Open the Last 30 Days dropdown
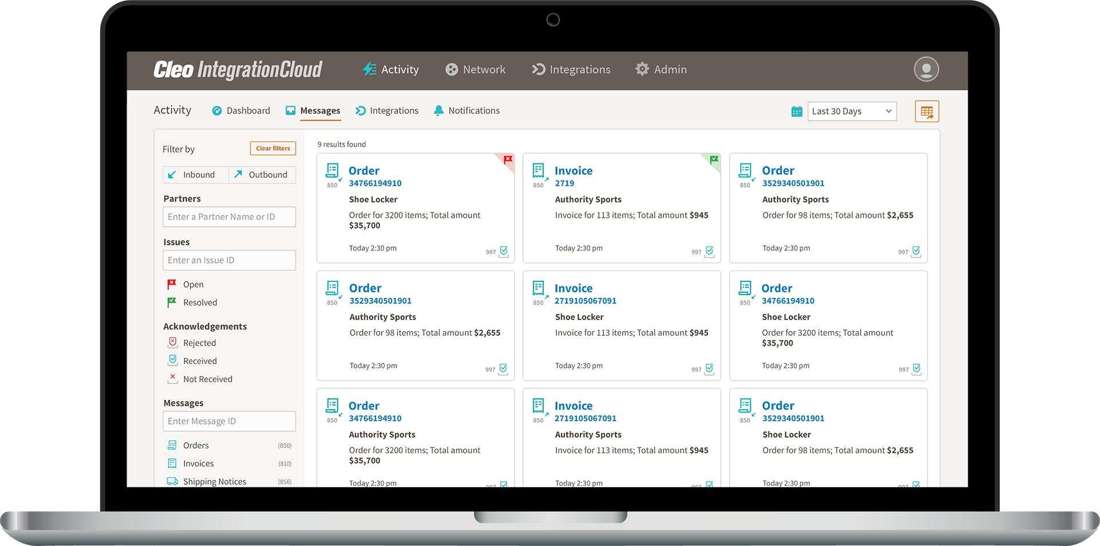Image resolution: width=1100 pixels, height=546 pixels. 852,111
